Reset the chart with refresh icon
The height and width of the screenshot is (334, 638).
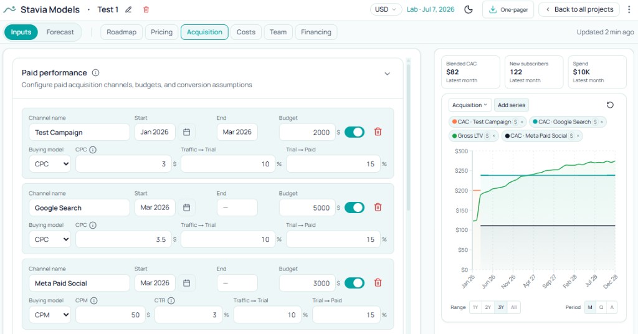(x=610, y=105)
